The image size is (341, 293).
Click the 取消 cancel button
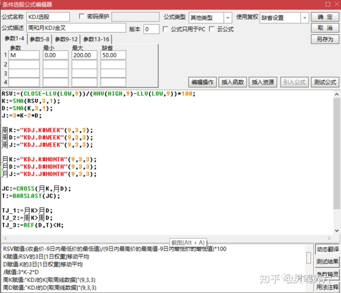click(325, 28)
